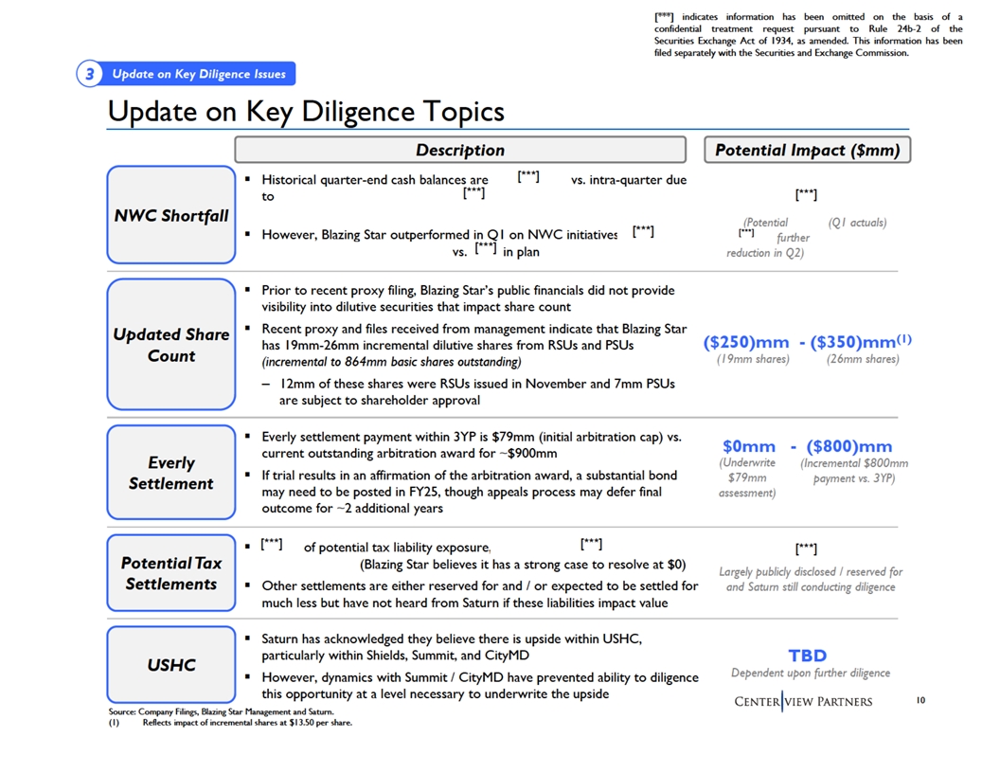Click '12mm of these shares were RSUs' sub-bullet
Image resolution: width=1000 pixels, height=773 pixels.
(x=476, y=391)
